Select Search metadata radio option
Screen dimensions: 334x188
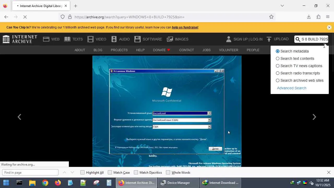click(x=278, y=51)
